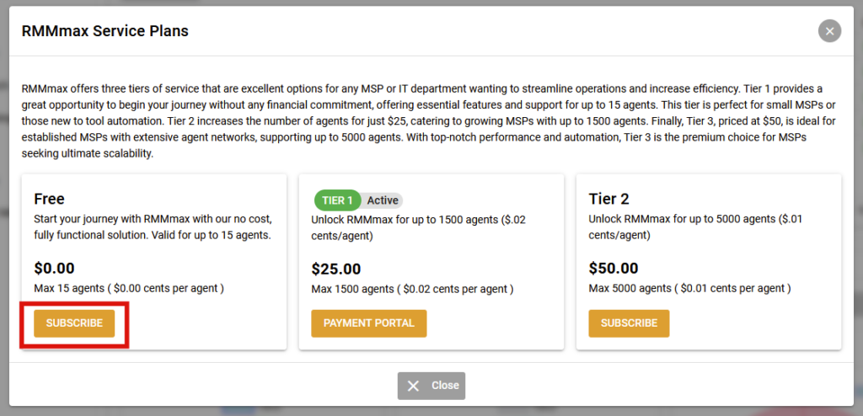The image size is (863, 416).
Task: Click the $0.00 price label
Action: click(x=54, y=269)
